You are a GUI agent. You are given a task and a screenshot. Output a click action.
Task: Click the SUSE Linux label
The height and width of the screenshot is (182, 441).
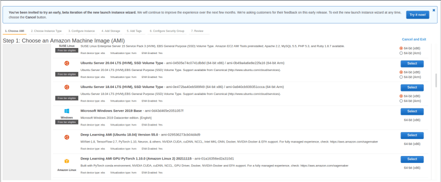(67, 45)
